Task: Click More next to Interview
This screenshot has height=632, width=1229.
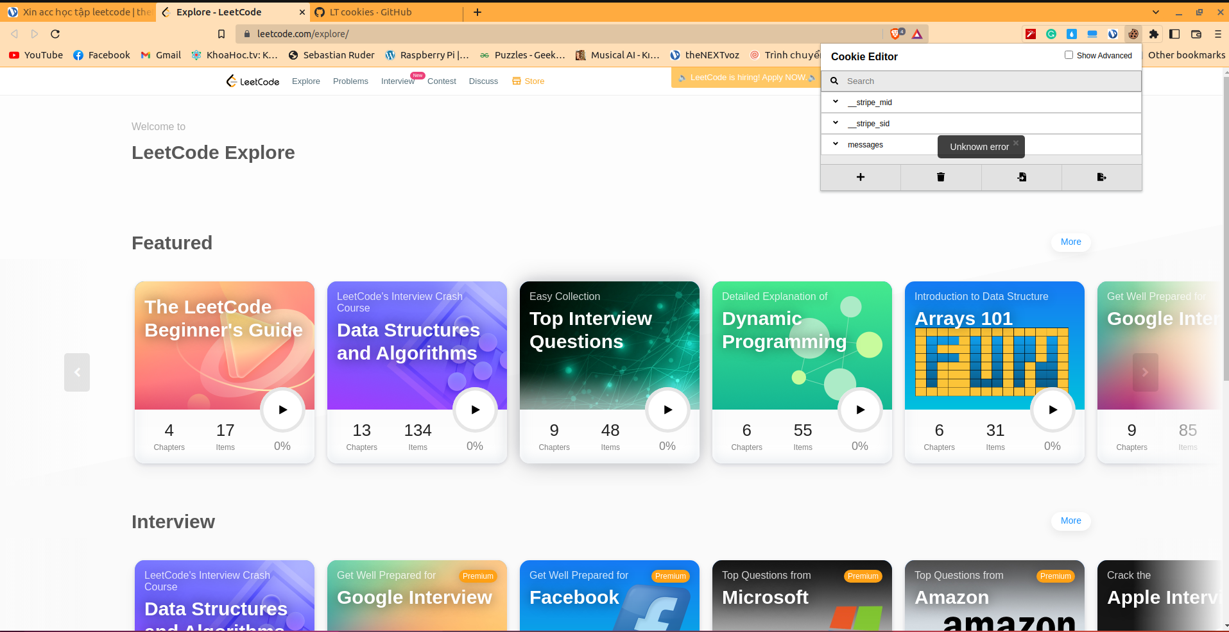Action: (x=1071, y=521)
